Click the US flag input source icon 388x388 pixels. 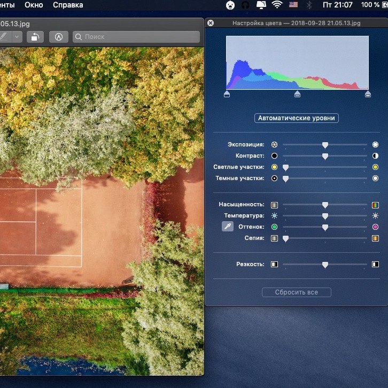tap(293, 5)
